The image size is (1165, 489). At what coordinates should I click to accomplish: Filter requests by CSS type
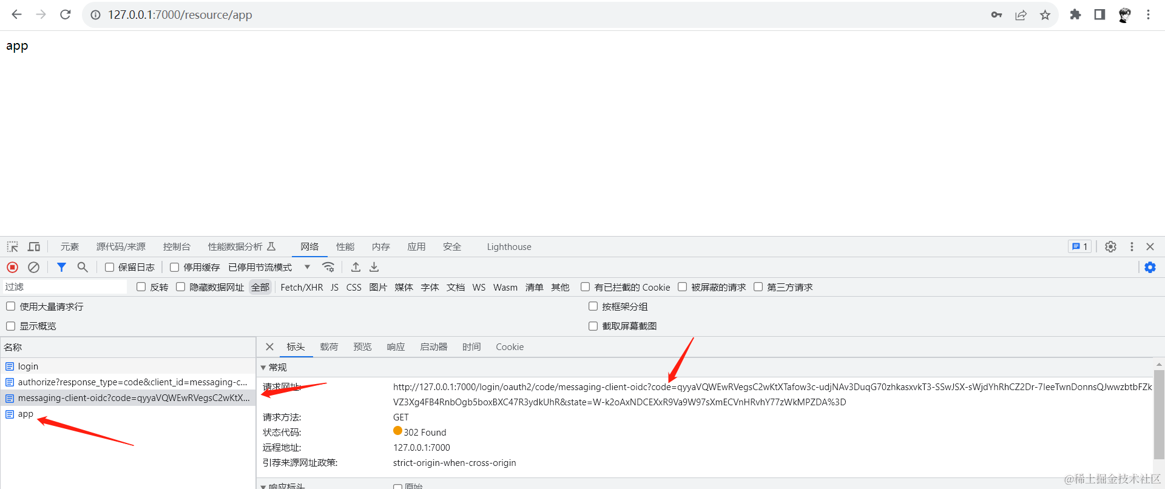pyautogui.click(x=354, y=287)
